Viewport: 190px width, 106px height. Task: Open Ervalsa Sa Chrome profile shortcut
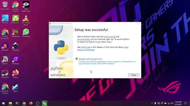(5, 34)
